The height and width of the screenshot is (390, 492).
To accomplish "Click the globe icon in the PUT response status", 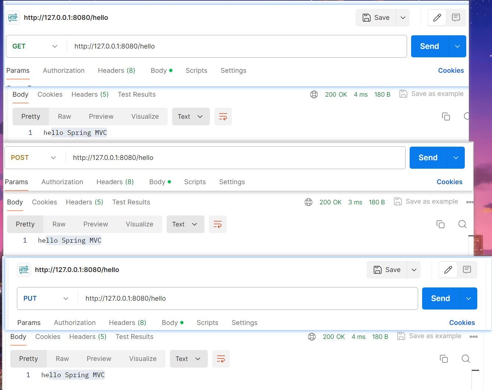I will pyautogui.click(x=312, y=337).
